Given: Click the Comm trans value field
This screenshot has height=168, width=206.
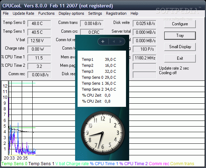Looking at the screenshot, I should coord(92,24).
